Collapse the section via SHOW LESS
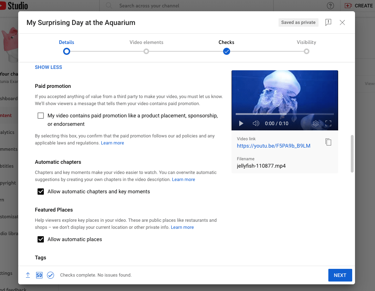 pyautogui.click(x=48, y=67)
